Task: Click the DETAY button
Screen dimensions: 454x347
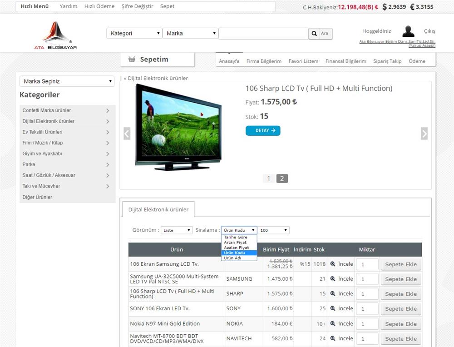Action: (263, 131)
